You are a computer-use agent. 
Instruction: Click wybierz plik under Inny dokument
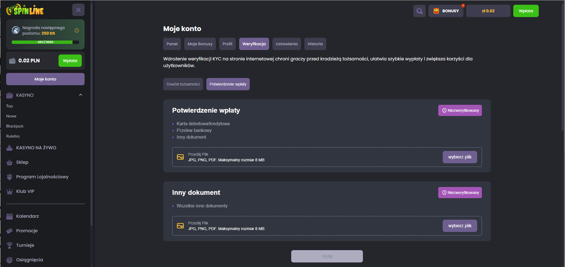point(460,226)
